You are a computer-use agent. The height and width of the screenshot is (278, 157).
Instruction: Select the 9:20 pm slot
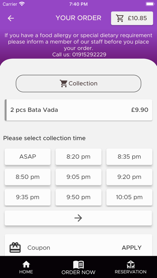pos(129,177)
